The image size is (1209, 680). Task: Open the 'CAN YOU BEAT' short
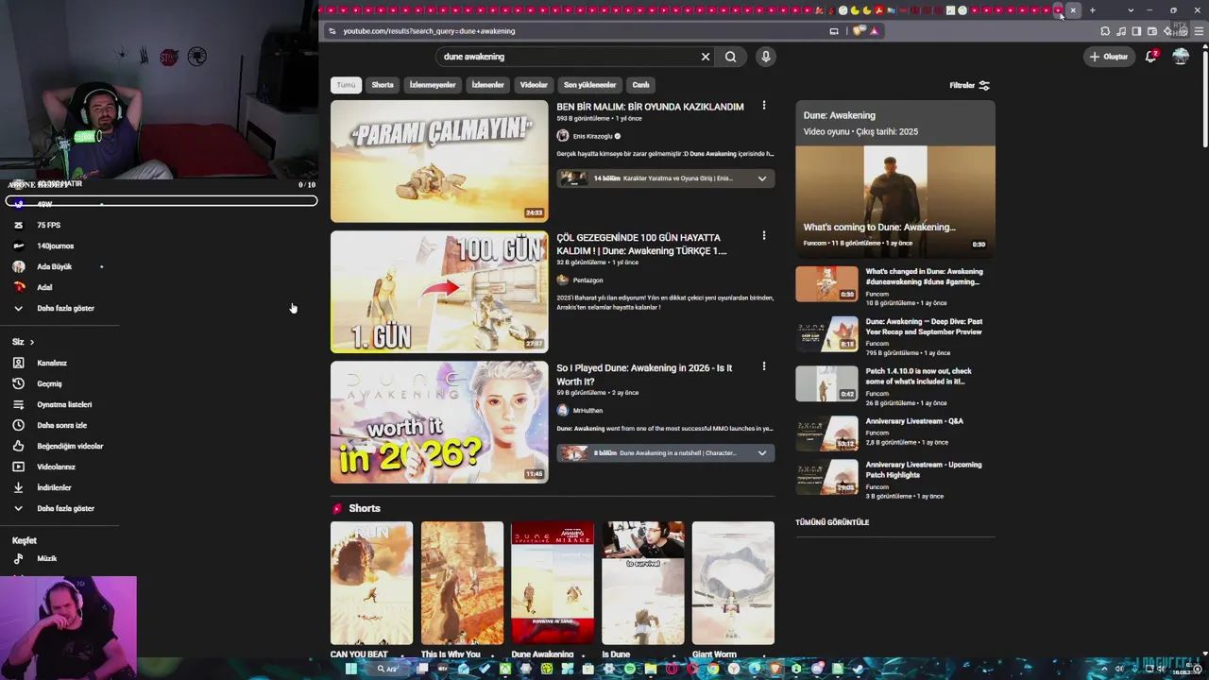pos(371,583)
